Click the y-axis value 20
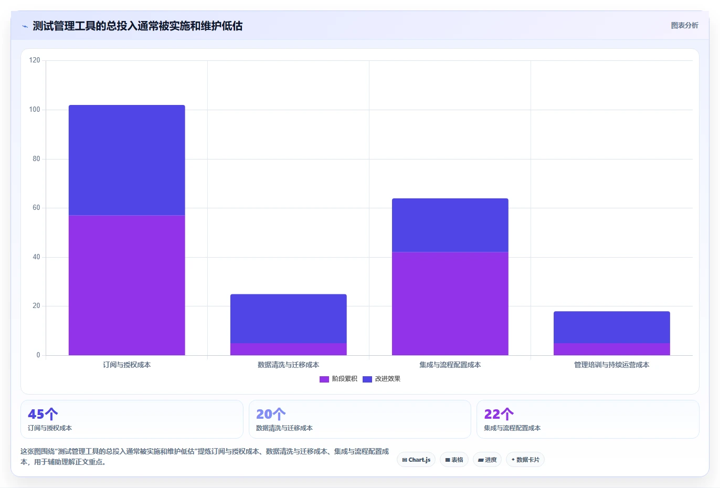The image size is (720, 488). (x=36, y=306)
